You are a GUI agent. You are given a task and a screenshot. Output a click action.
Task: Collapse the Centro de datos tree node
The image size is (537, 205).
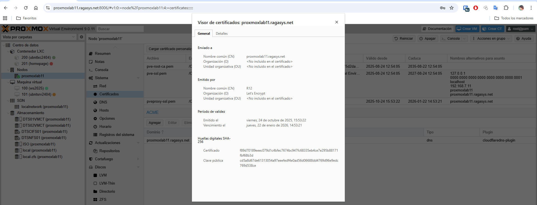(x=4, y=45)
